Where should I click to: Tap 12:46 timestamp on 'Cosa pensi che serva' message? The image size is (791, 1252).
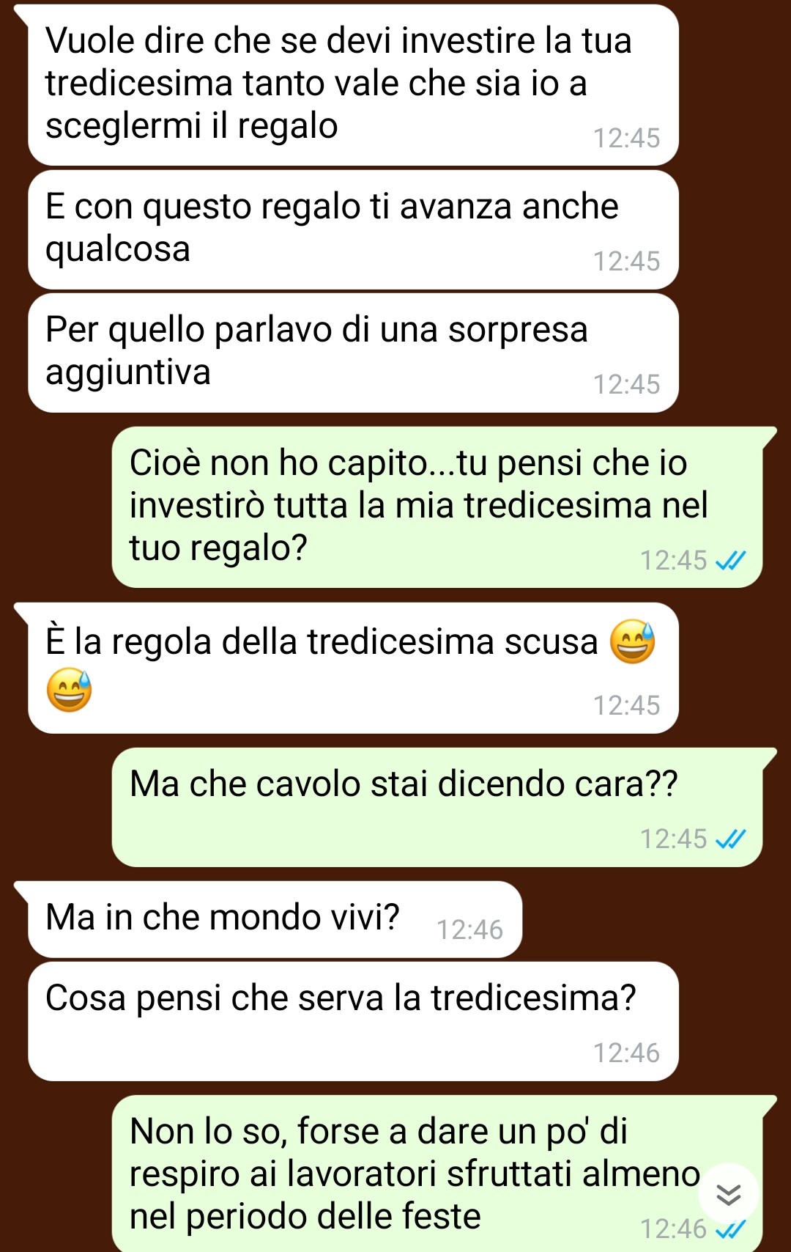(626, 1053)
